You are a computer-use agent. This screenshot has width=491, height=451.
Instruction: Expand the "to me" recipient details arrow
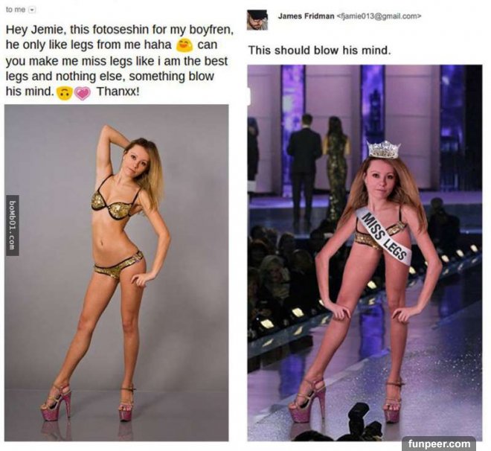tap(32, 10)
